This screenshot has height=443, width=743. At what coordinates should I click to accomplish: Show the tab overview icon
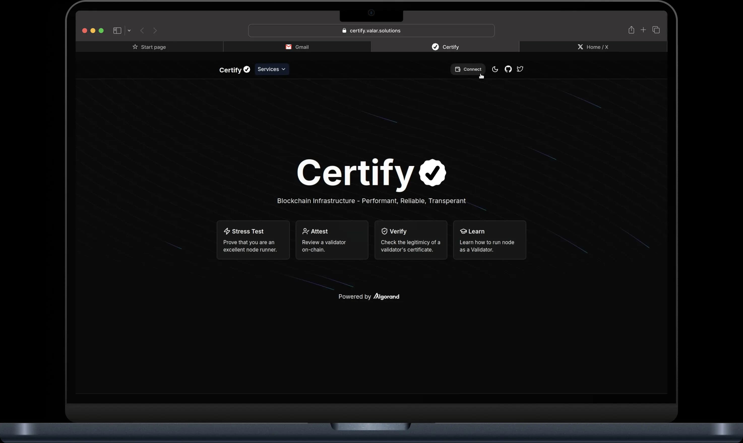(656, 30)
